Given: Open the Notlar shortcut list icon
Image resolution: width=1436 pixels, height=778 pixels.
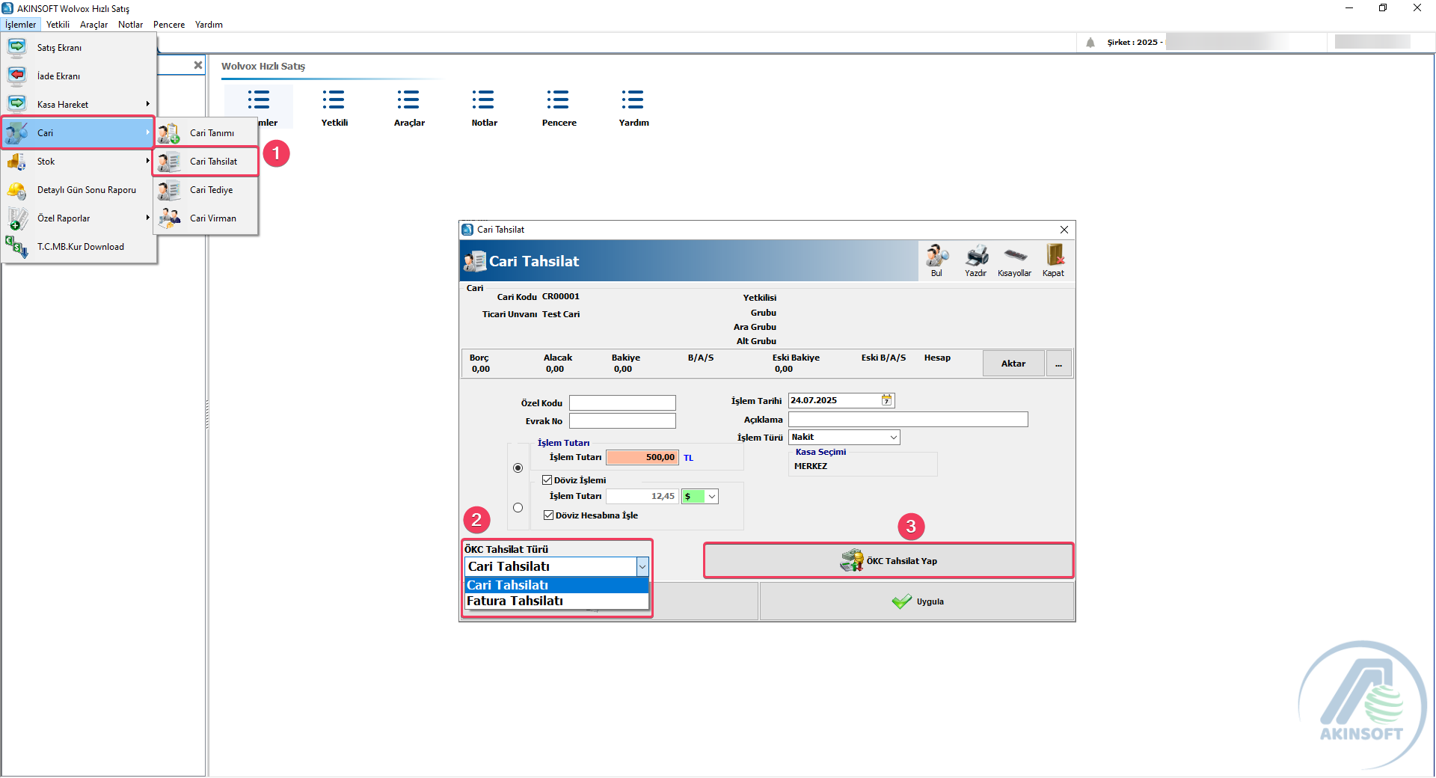Looking at the screenshot, I should [484, 100].
